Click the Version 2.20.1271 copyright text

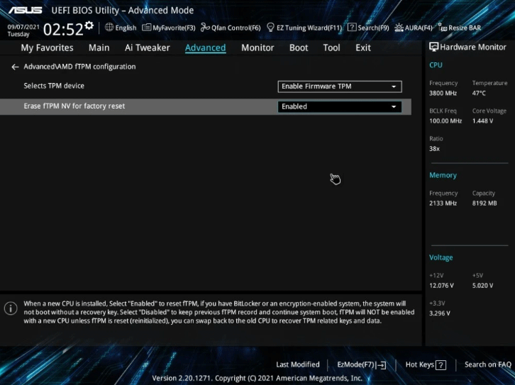(257, 378)
